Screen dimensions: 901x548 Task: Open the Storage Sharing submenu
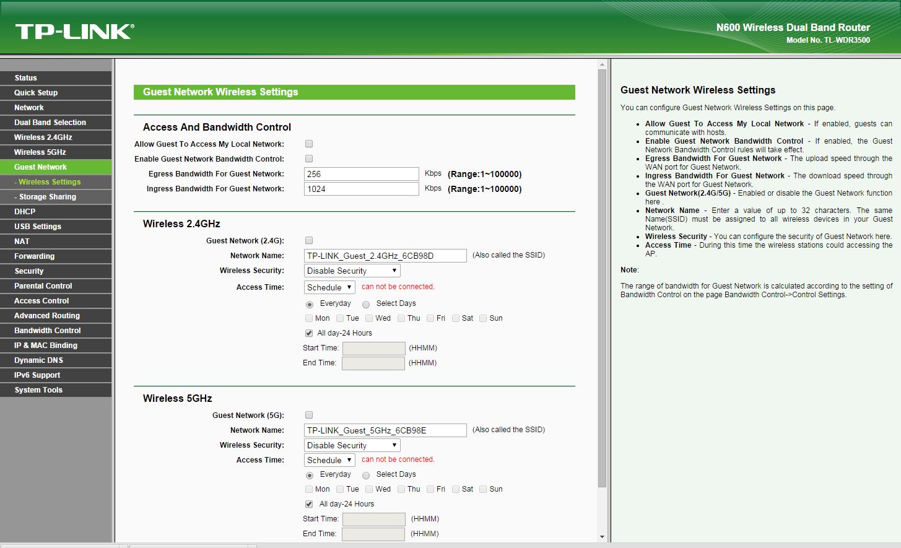pyautogui.click(x=56, y=197)
